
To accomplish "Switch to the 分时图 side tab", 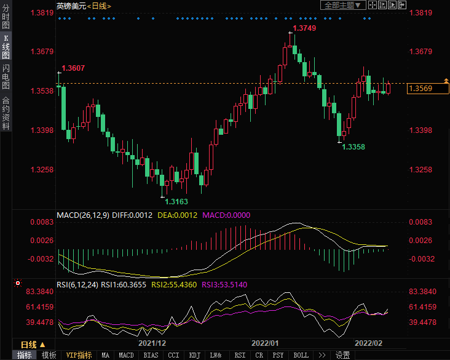I will point(6,19).
